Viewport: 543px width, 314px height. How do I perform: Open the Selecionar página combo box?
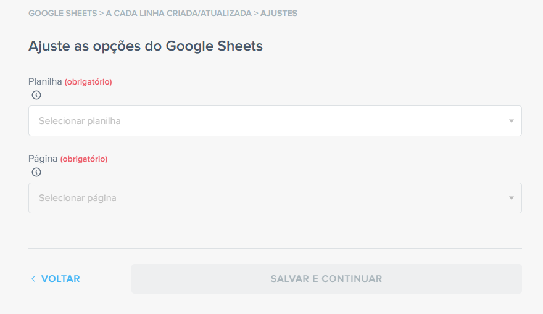275,198
